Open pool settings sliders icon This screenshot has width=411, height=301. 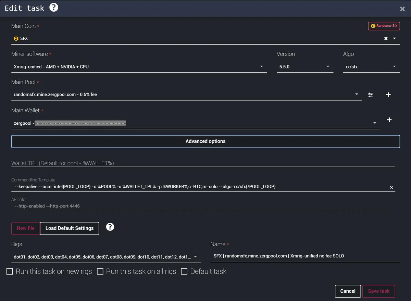click(x=370, y=95)
